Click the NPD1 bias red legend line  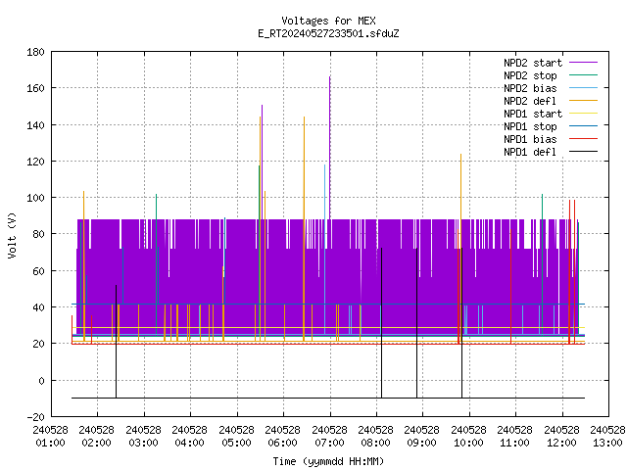pos(583,139)
